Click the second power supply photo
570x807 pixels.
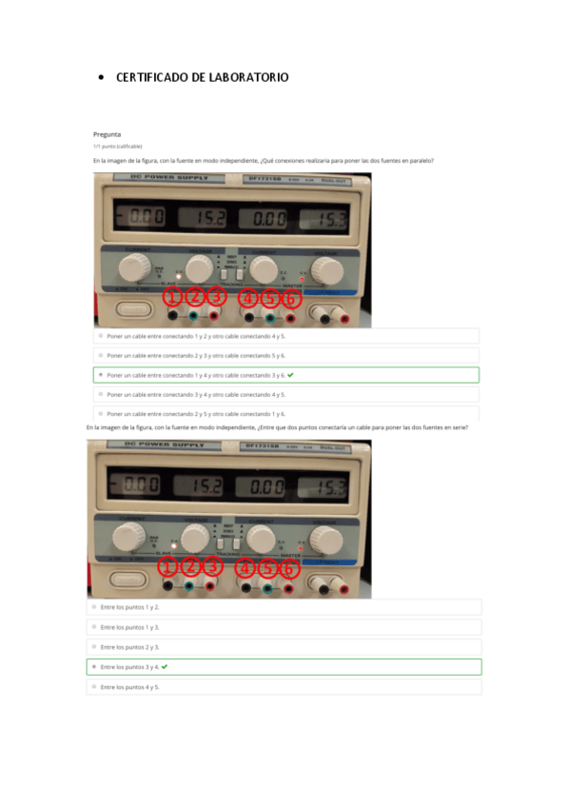[229, 519]
